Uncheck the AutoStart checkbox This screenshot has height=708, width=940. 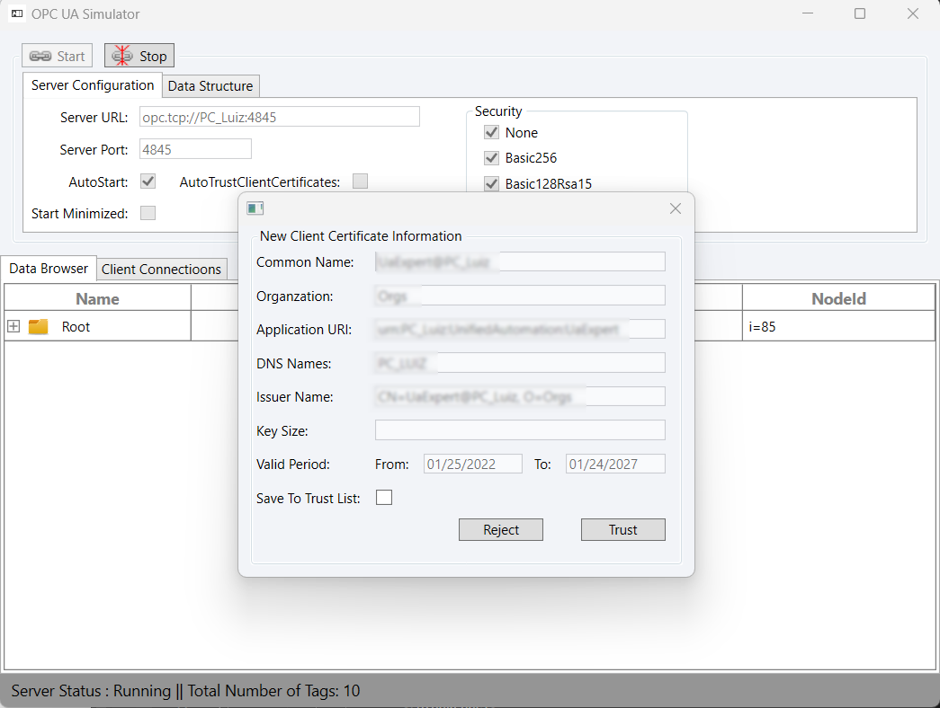click(148, 181)
